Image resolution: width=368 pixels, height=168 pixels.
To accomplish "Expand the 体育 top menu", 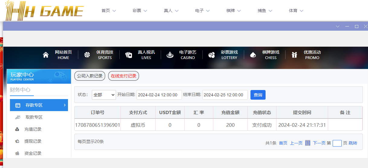I will (296, 11).
